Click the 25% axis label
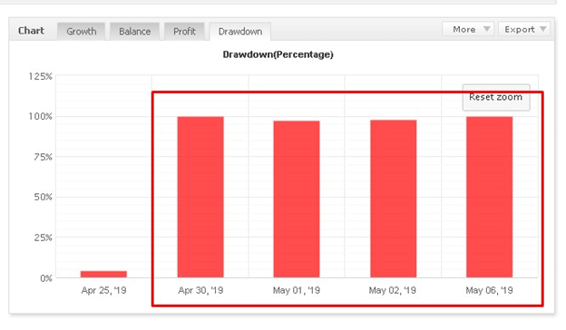 [x=43, y=238]
